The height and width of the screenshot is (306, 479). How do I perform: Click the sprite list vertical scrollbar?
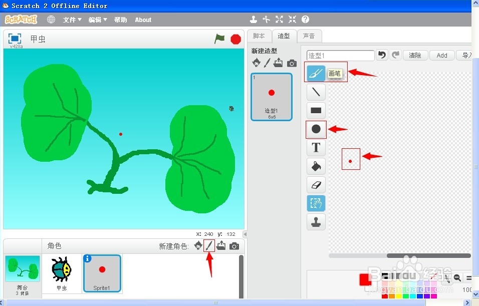(x=241, y=276)
